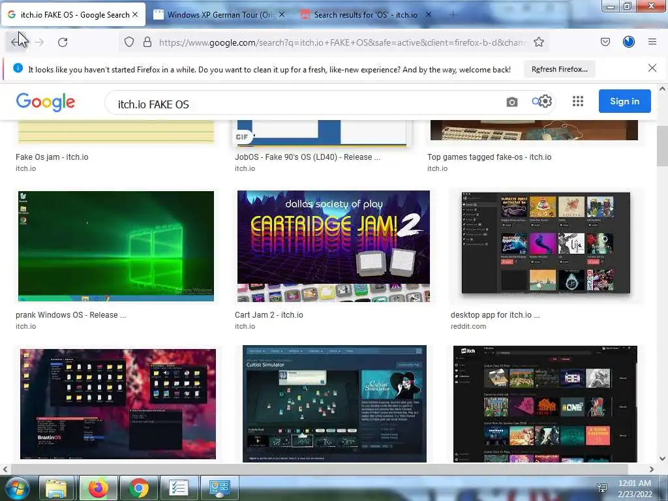
Task: Close the itch.io FAKE OS Google Search tab
Action: pos(135,14)
